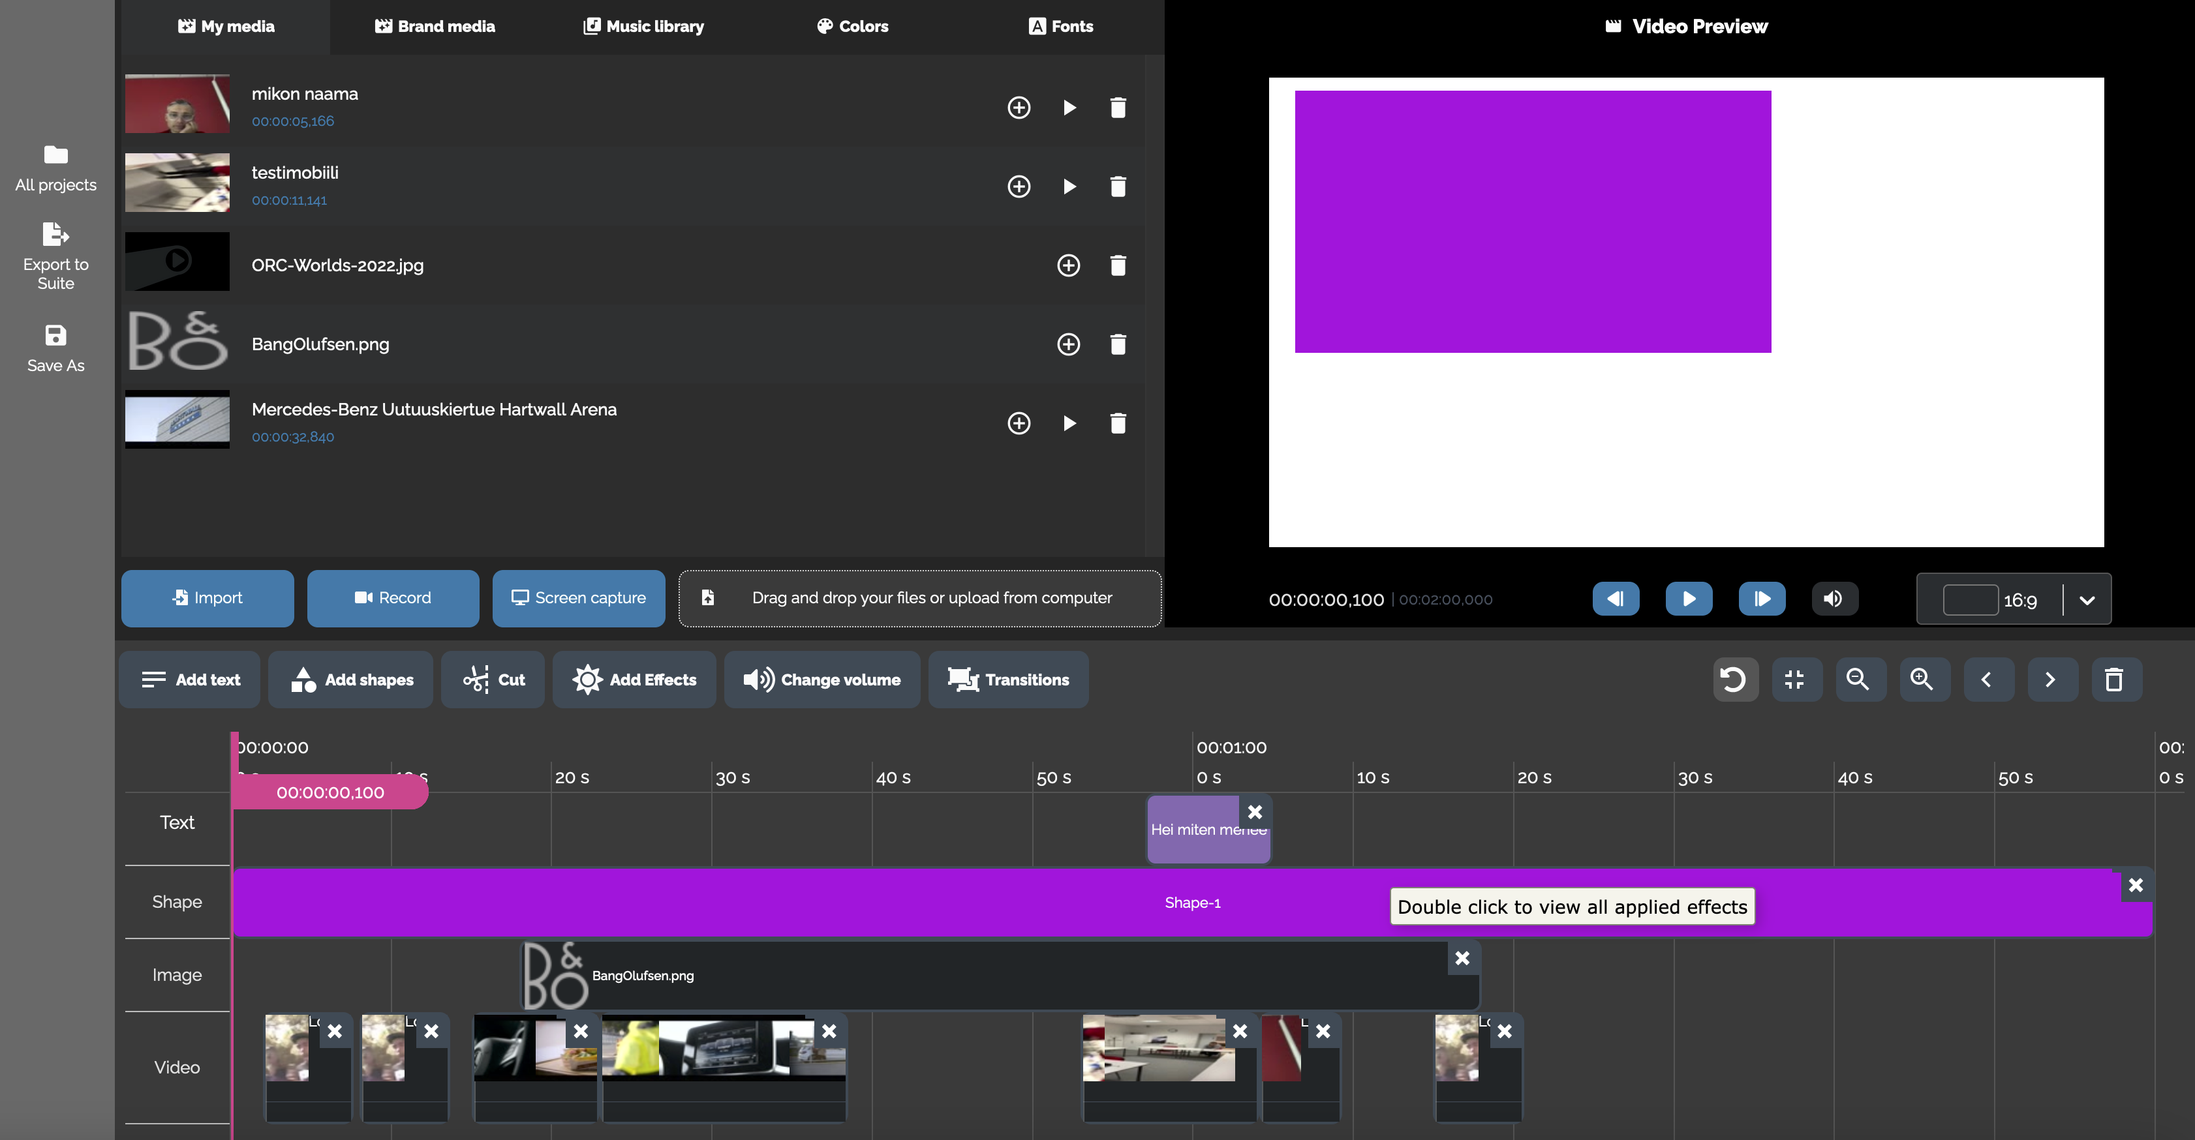Switch to the Music library tab
This screenshot has height=1140, width=2195.
pyautogui.click(x=643, y=26)
